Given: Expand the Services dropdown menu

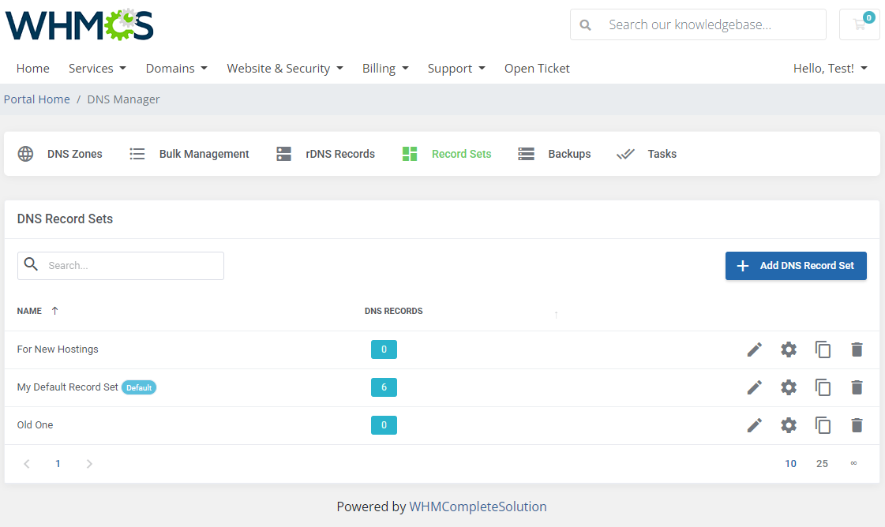Looking at the screenshot, I should pos(97,69).
